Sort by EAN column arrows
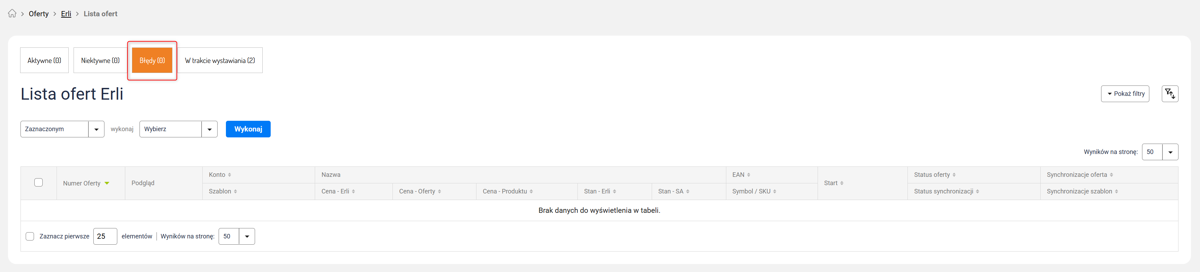This screenshot has height=272, width=1200. pos(748,175)
